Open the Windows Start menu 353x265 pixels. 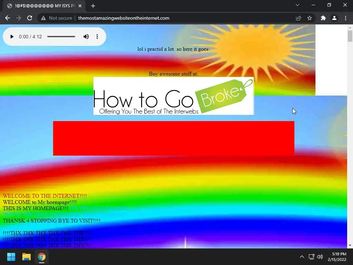(x=11, y=257)
